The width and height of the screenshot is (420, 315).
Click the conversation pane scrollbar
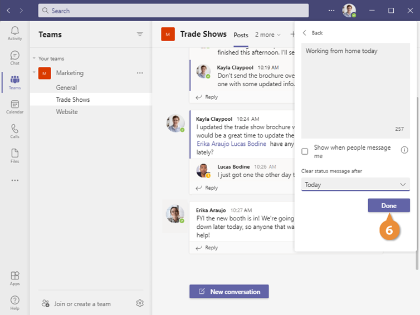417,183
